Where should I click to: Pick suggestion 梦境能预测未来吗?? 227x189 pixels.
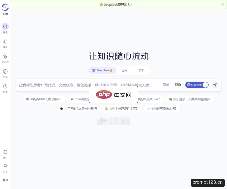click(x=162, y=109)
